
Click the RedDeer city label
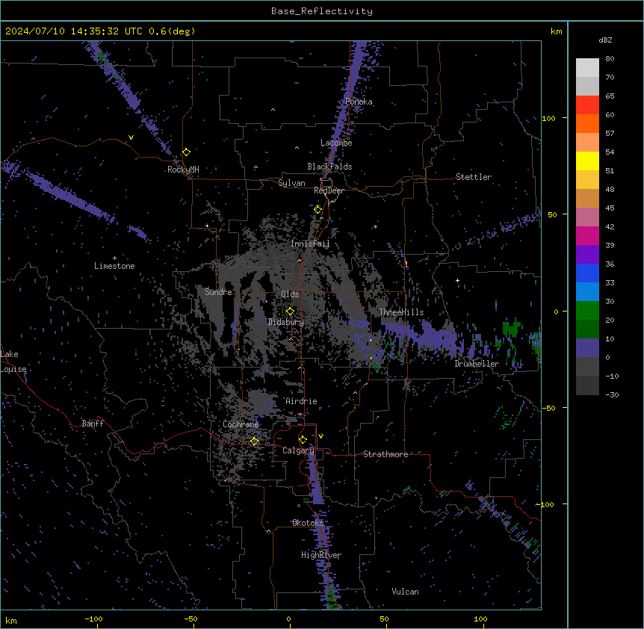pos(329,190)
